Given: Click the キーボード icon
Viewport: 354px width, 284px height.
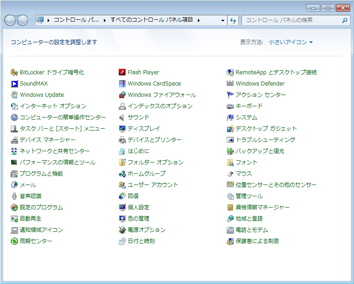Looking at the screenshot, I should tap(230, 106).
